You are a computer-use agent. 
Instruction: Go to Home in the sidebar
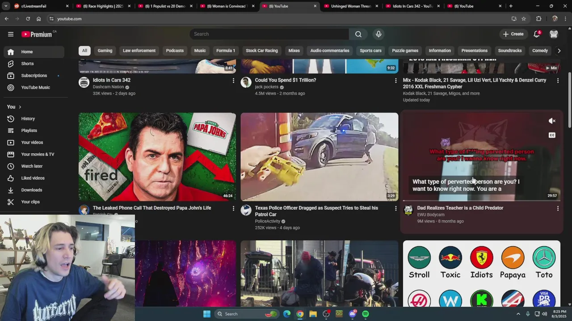(x=34, y=52)
